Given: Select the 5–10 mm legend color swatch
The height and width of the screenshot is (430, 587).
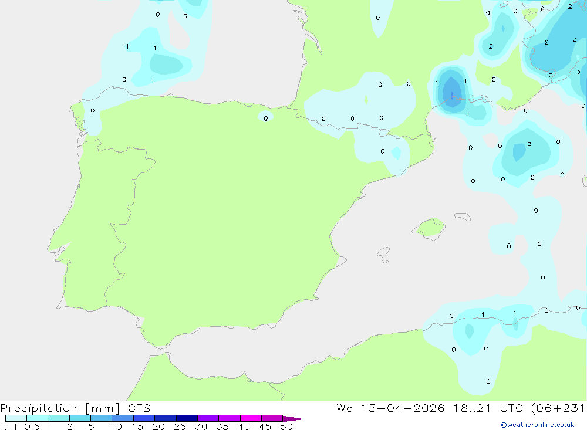Looking at the screenshot, I should (102, 418).
